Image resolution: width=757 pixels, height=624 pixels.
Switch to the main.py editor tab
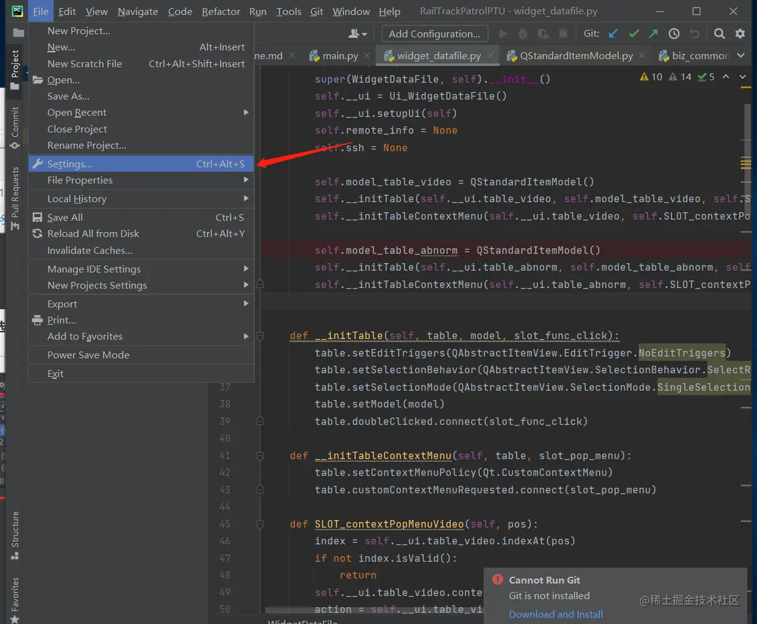pyautogui.click(x=340, y=55)
